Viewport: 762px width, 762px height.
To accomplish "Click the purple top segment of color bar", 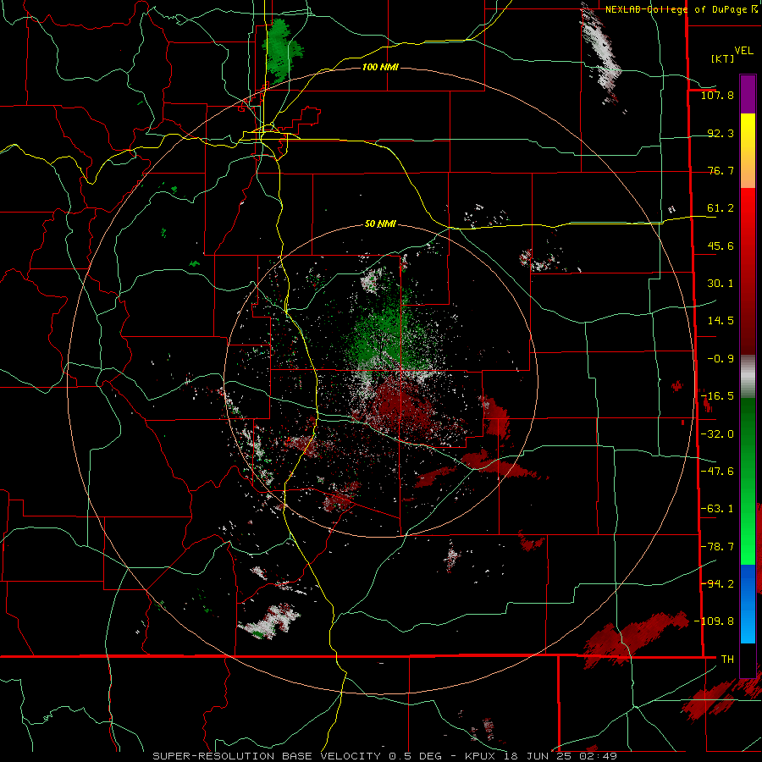I will [x=748, y=95].
